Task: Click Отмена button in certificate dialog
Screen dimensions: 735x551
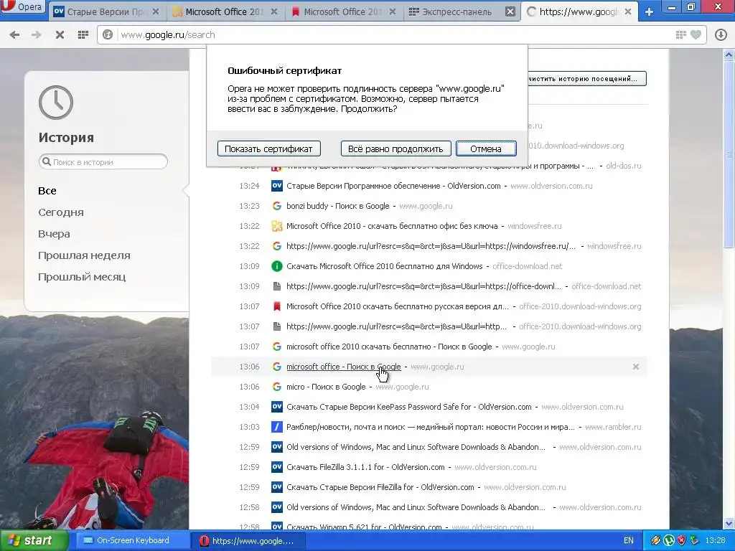Action: [x=486, y=149]
